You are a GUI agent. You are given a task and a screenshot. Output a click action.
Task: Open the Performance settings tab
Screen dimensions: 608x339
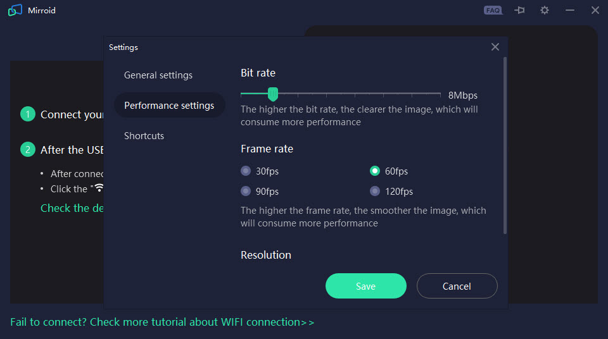[170, 106]
